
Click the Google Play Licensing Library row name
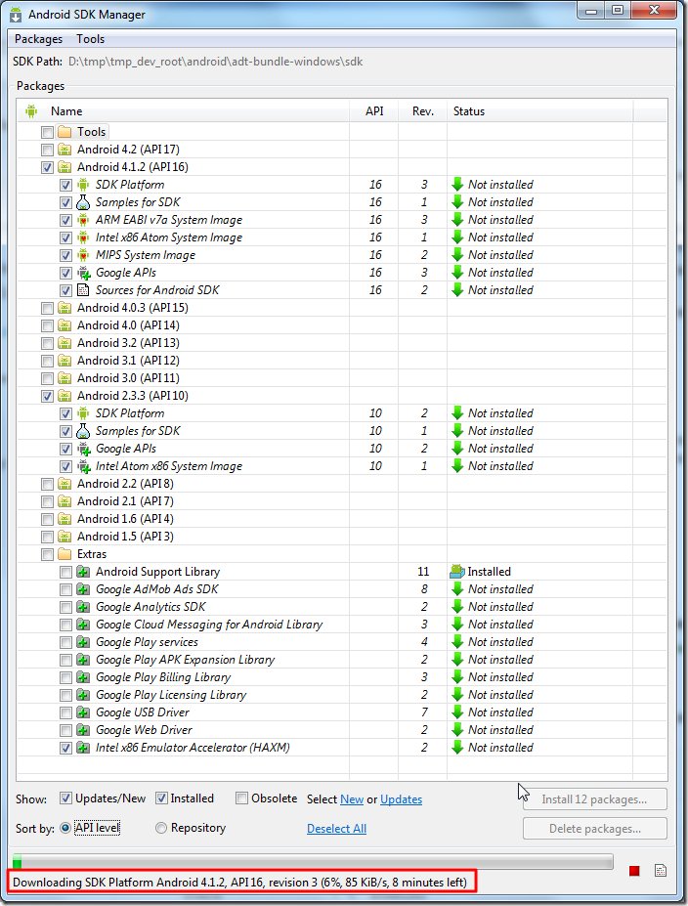[x=171, y=695]
